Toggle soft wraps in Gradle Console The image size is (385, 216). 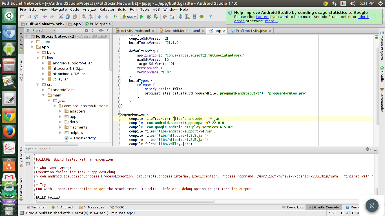tap(28, 157)
